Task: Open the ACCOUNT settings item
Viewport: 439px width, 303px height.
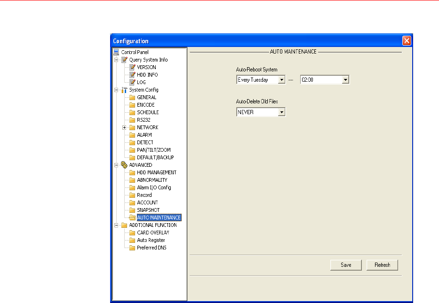Action: (147, 202)
